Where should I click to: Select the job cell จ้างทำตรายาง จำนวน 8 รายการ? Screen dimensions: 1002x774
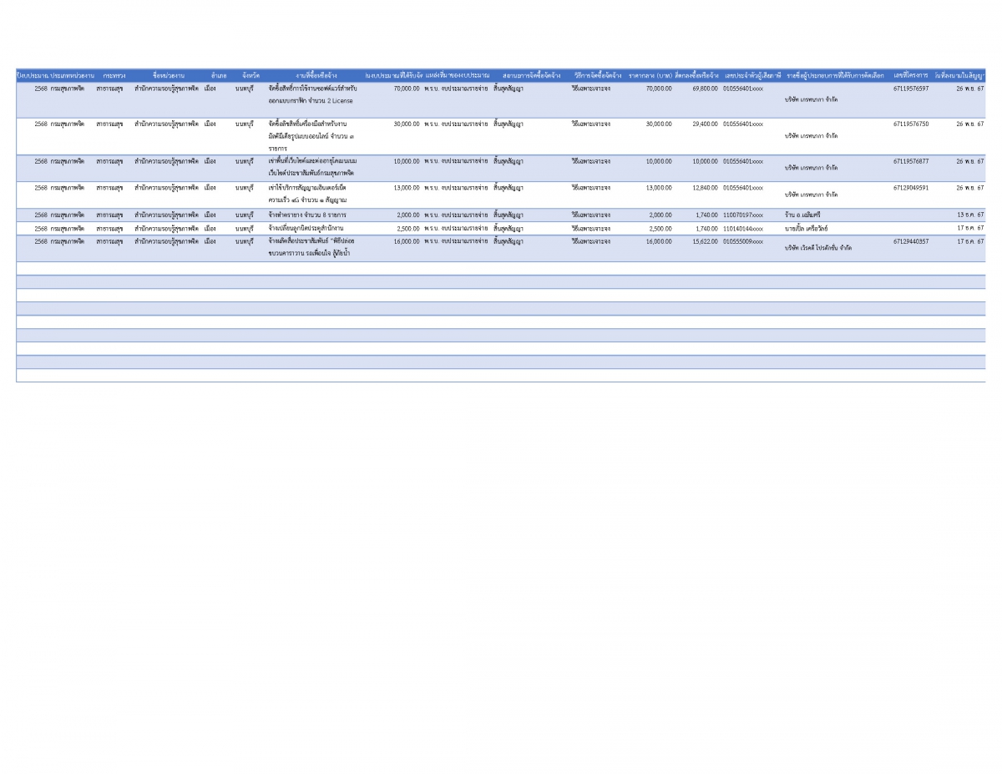307,215
